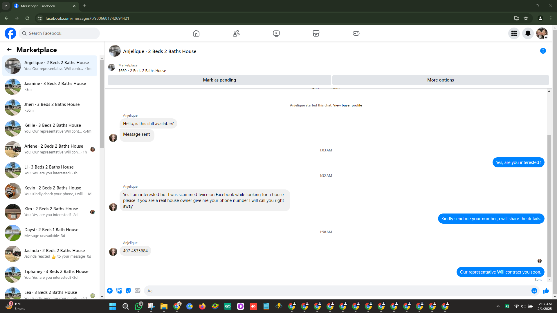The height and width of the screenshot is (313, 557).
Task: Go back from Marketplace chats
Action: [x=9, y=50]
